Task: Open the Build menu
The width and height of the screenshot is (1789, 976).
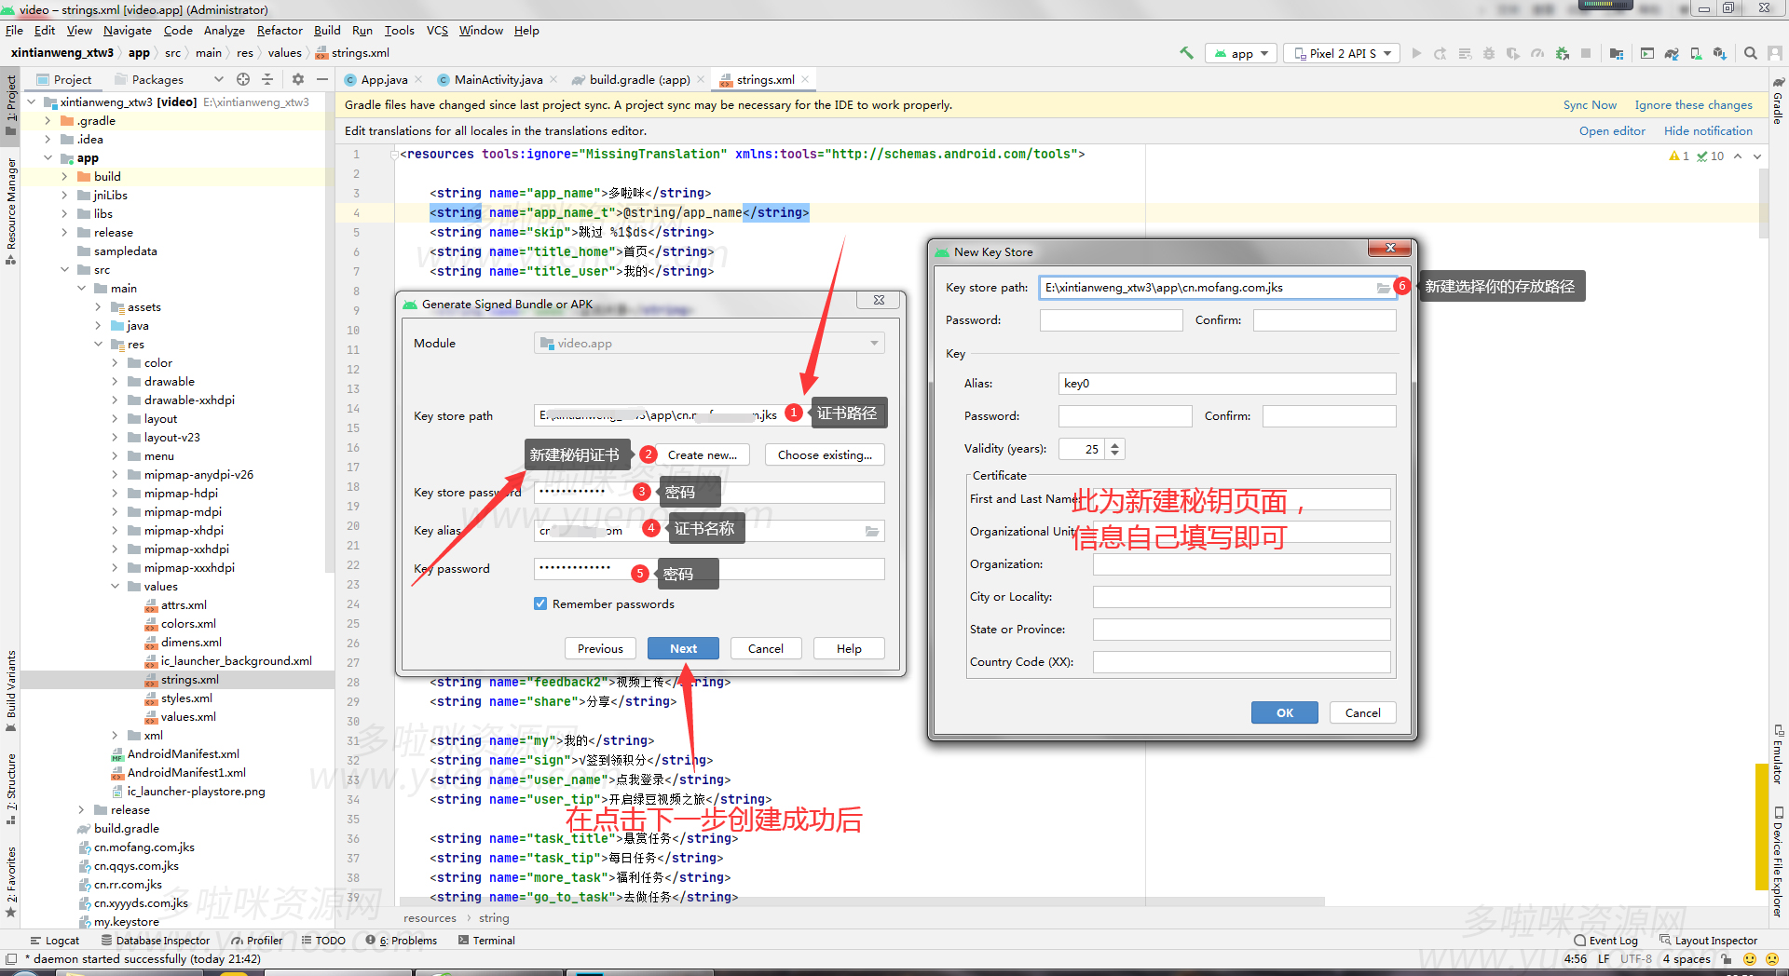Action: tap(326, 30)
